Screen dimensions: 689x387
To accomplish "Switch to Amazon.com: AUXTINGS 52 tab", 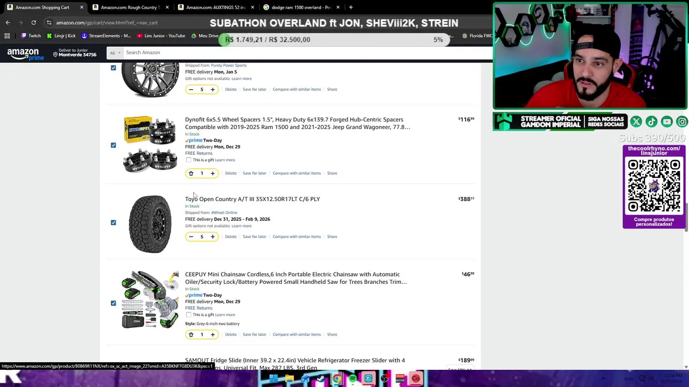I will click(215, 8).
